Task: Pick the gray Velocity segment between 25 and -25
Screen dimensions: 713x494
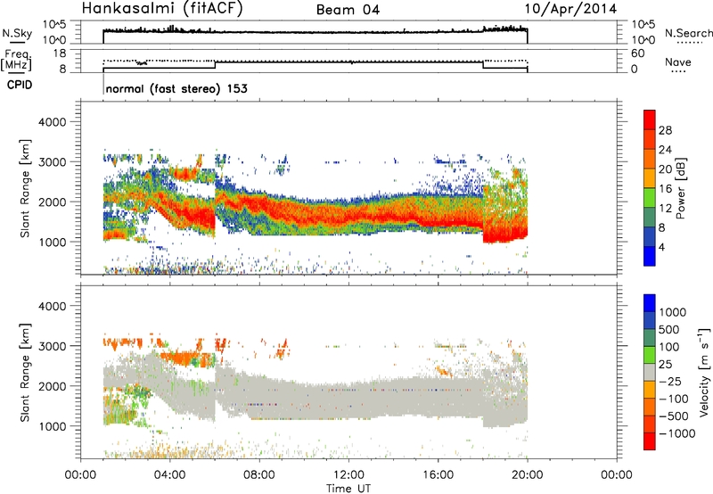Action: [650, 372]
